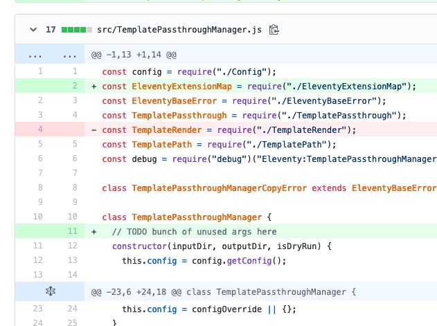Viewport: 437px width, 326px height.
Task: Click the constructor(inputDir, outputDir, isDryRun) line
Action: tap(222, 246)
